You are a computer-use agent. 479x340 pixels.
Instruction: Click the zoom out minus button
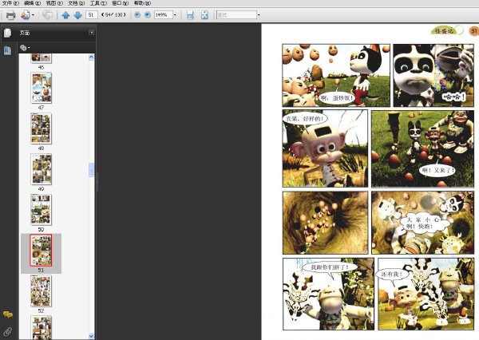coord(137,14)
